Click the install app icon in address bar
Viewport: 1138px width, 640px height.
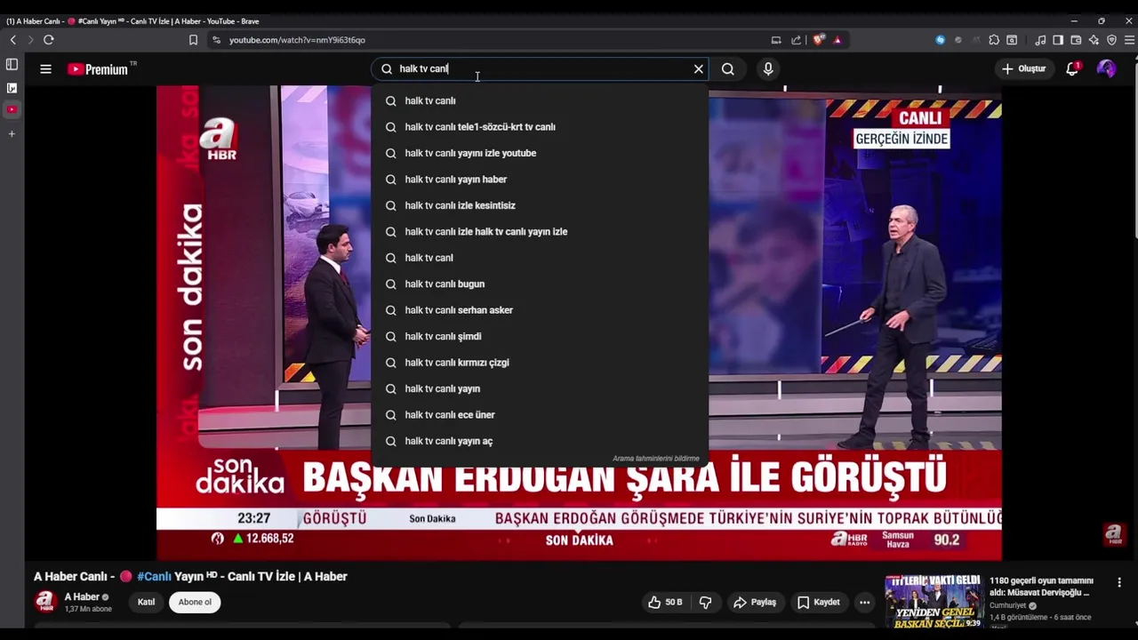(775, 40)
